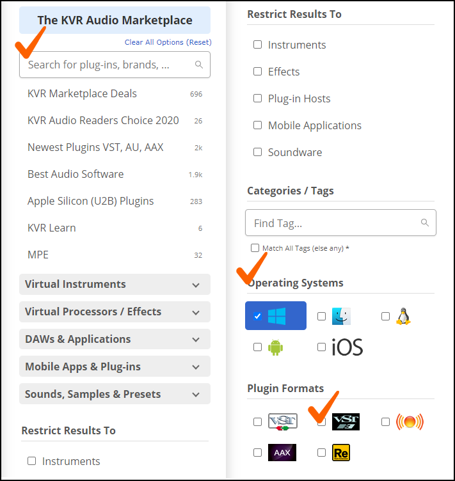Image resolution: width=455 pixels, height=481 pixels.
Task: Check Effects in right Restrict Results
Action: (x=257, y=72)
